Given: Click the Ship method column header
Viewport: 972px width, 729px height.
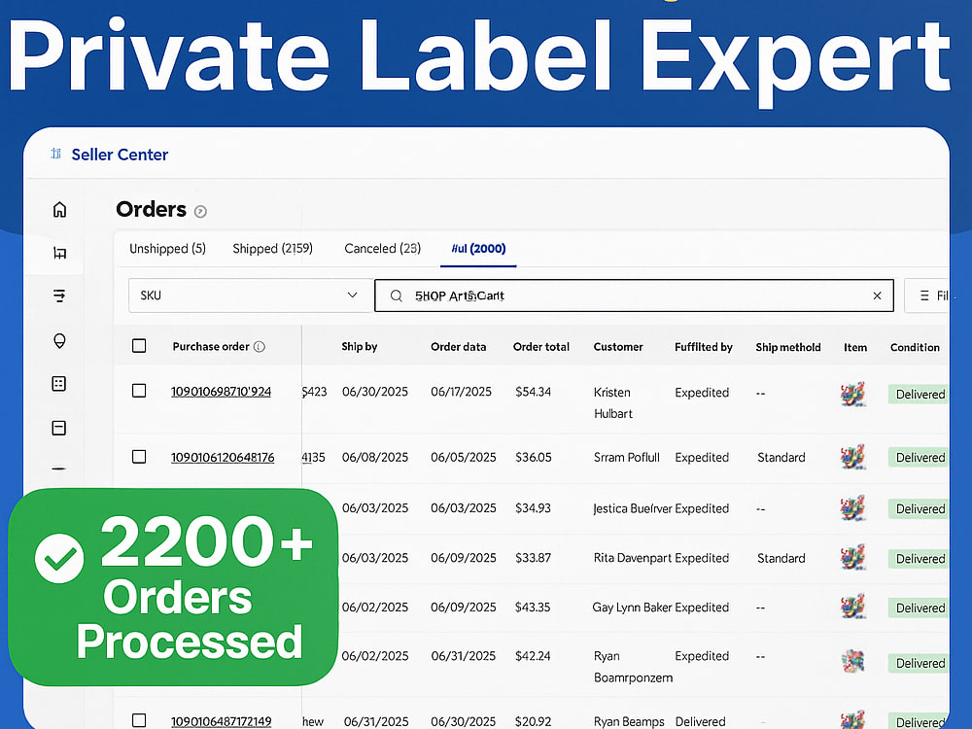Looking at the screenshot, I should (788, 347).
